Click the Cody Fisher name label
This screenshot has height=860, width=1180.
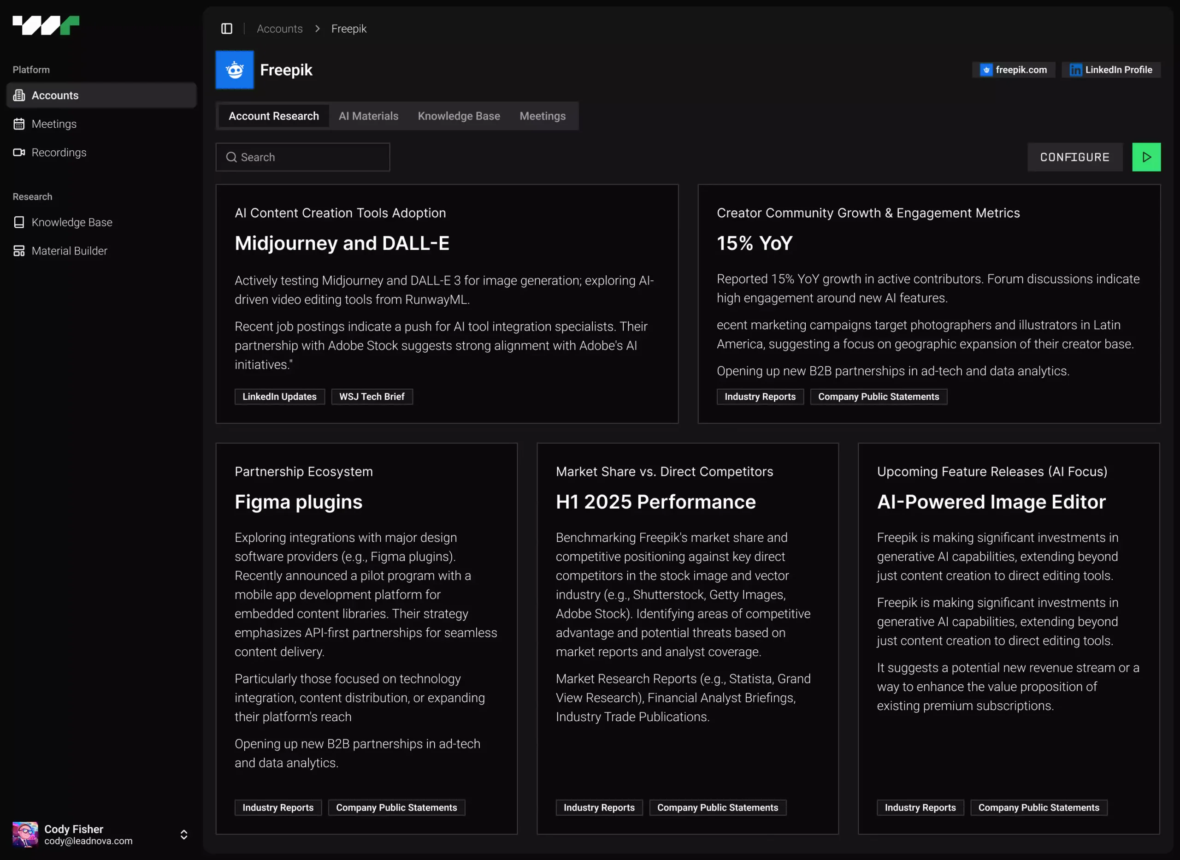[74, 829]
